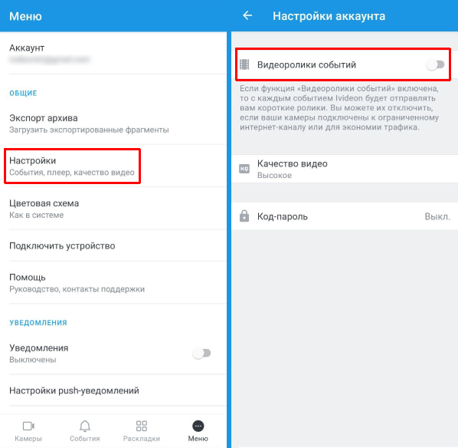Select the Меню three-dots icon
This screenshot has width=458, height=448.
pos(198,426)
